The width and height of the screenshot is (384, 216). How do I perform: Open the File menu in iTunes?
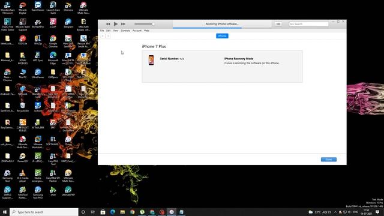[x=102, y=31]
